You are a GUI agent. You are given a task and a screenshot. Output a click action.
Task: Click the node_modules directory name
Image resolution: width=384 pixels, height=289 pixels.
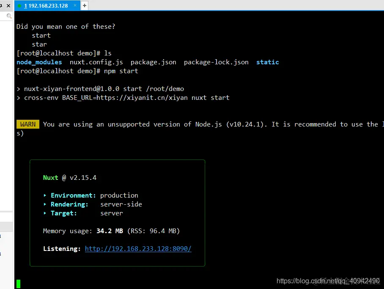(39, 62)
